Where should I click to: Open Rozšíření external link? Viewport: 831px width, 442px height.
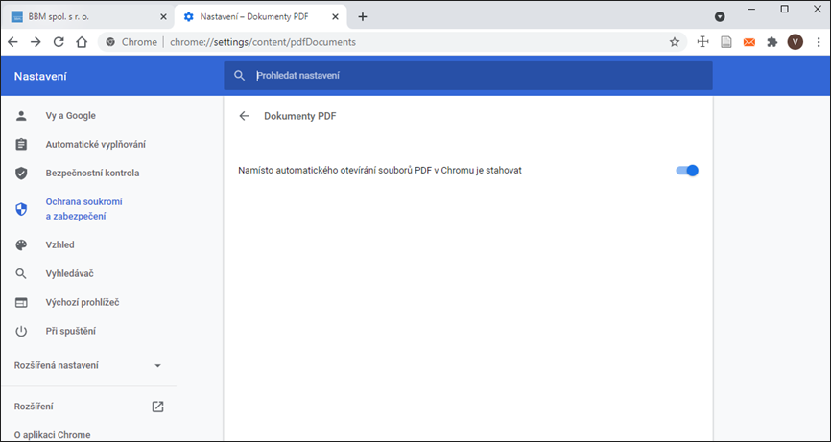click(x=157, y=407)
